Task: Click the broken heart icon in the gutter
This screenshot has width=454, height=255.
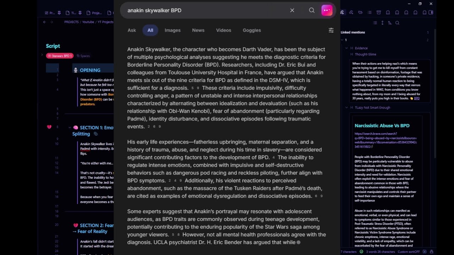Action: [49, 127]
